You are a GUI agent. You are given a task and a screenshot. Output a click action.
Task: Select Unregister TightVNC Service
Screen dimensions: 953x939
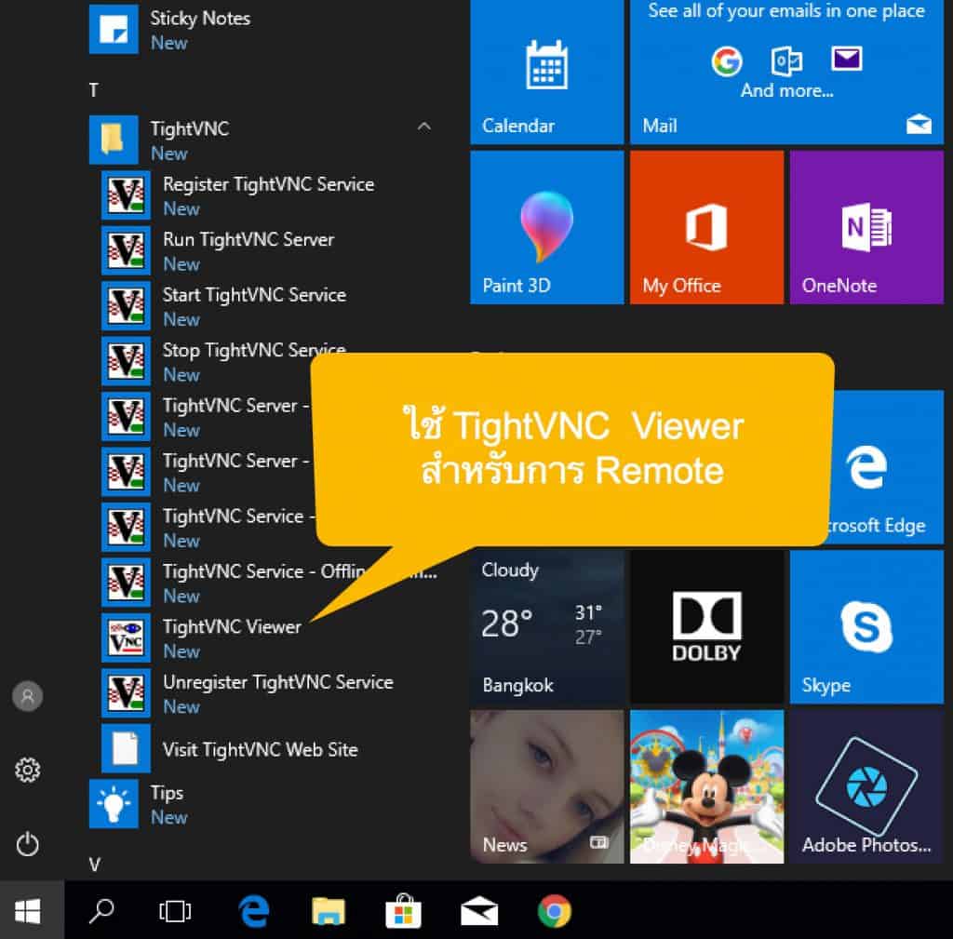278,682
